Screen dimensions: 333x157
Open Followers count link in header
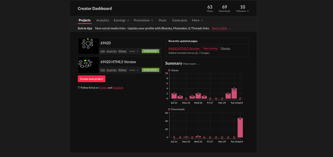tap(242, 9)
